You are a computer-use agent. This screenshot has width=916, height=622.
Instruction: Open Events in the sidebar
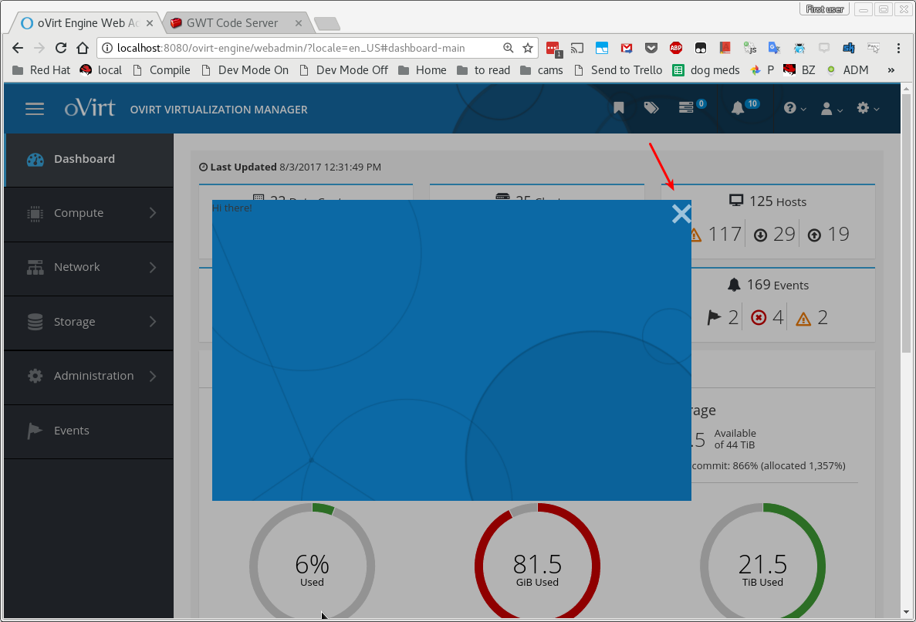tap(71, 431)
